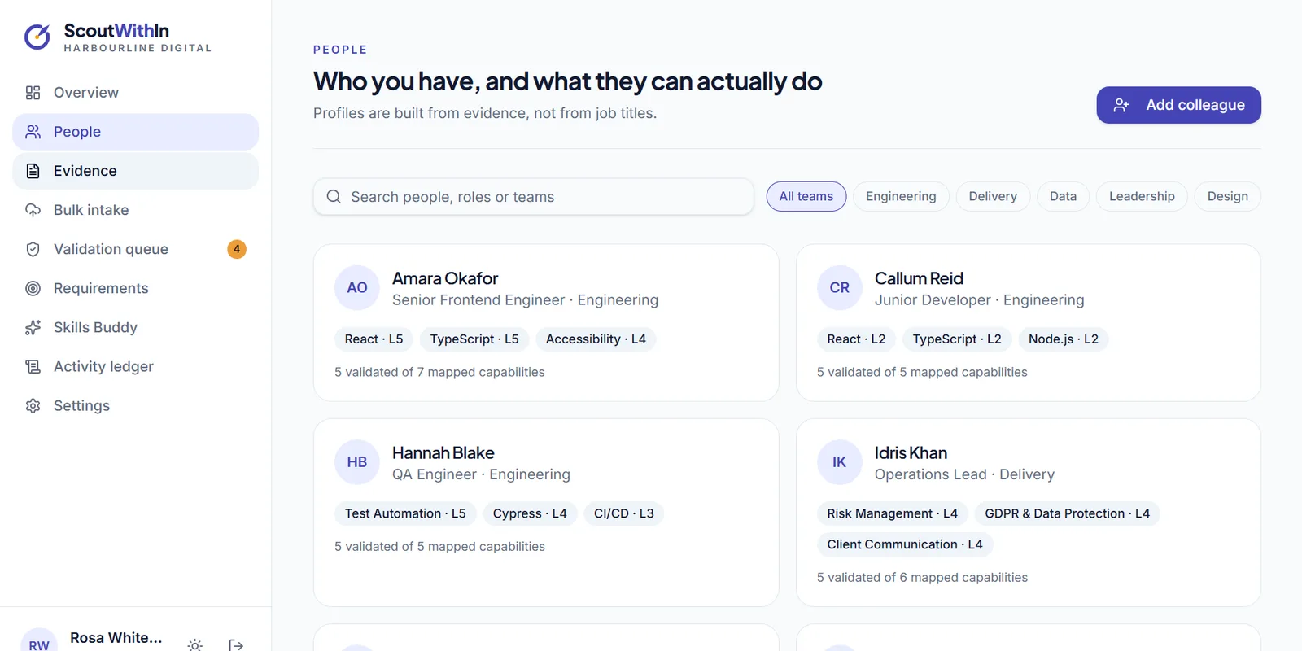
Task: Click 'Senior Frontend Engineer · Engineering' subtitle
Action: (x=525, y=300)
